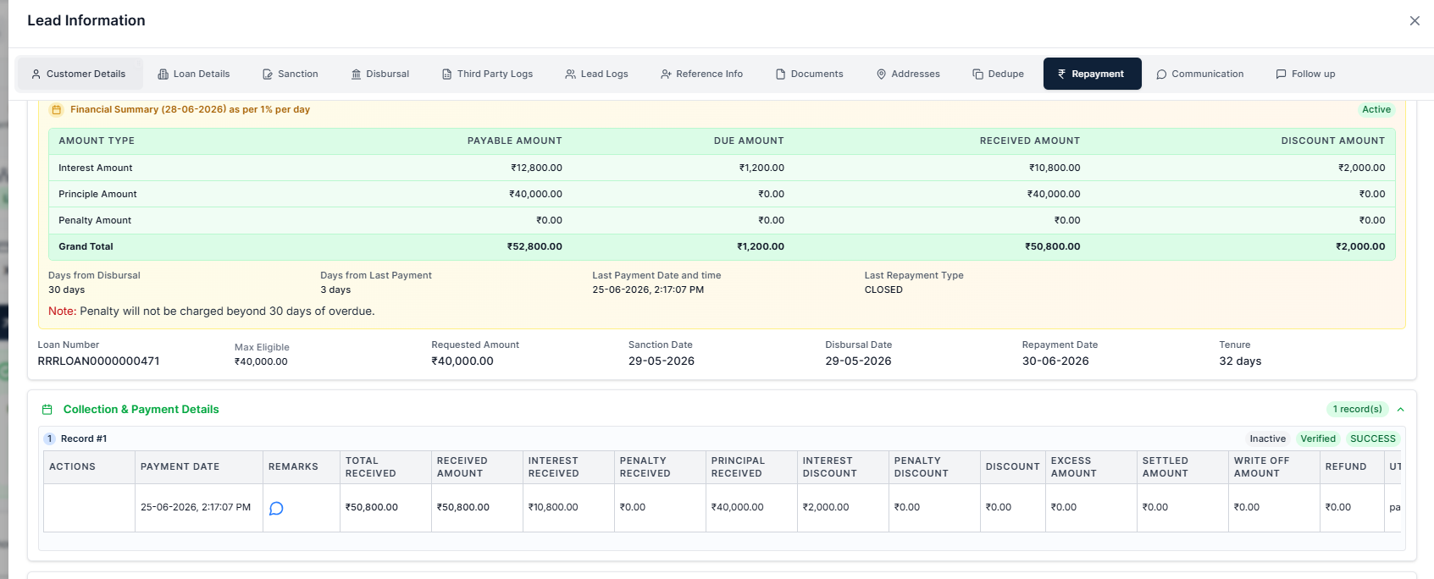Viewport: 1434px width, 579px height.
Task: Go to the Sanction tab
Action: click(291, 74)
